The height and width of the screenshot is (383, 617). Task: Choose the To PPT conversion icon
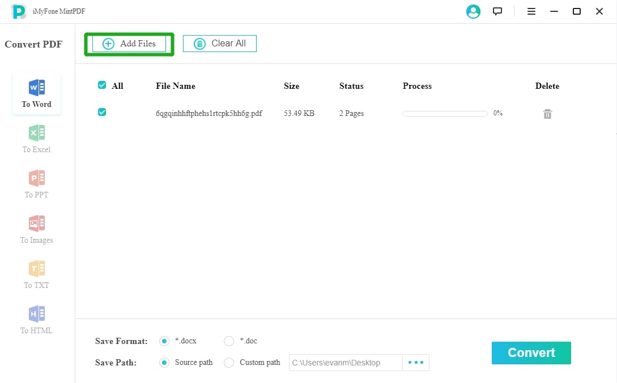pos(37,179)
